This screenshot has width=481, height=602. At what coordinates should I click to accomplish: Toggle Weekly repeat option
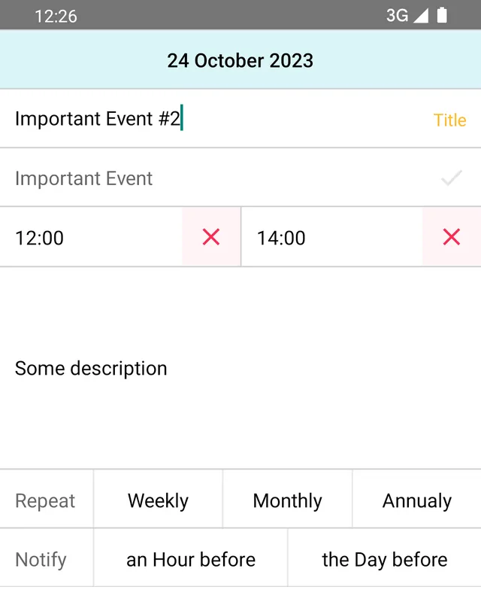click(x=158, y=500)
